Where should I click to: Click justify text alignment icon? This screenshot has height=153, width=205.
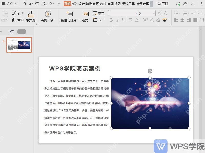click(x=195, y=20)
